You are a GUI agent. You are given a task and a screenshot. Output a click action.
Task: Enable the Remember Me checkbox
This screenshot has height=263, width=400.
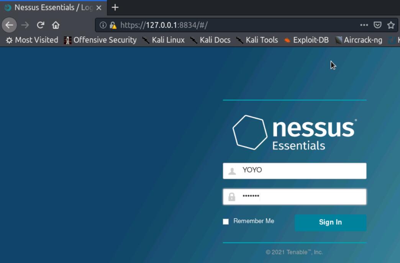pos(226,221)
